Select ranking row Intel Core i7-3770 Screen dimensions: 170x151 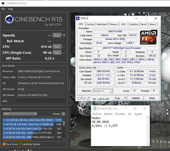32,133
